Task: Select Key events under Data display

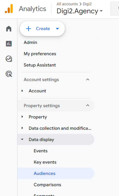Action: (45, 162)
